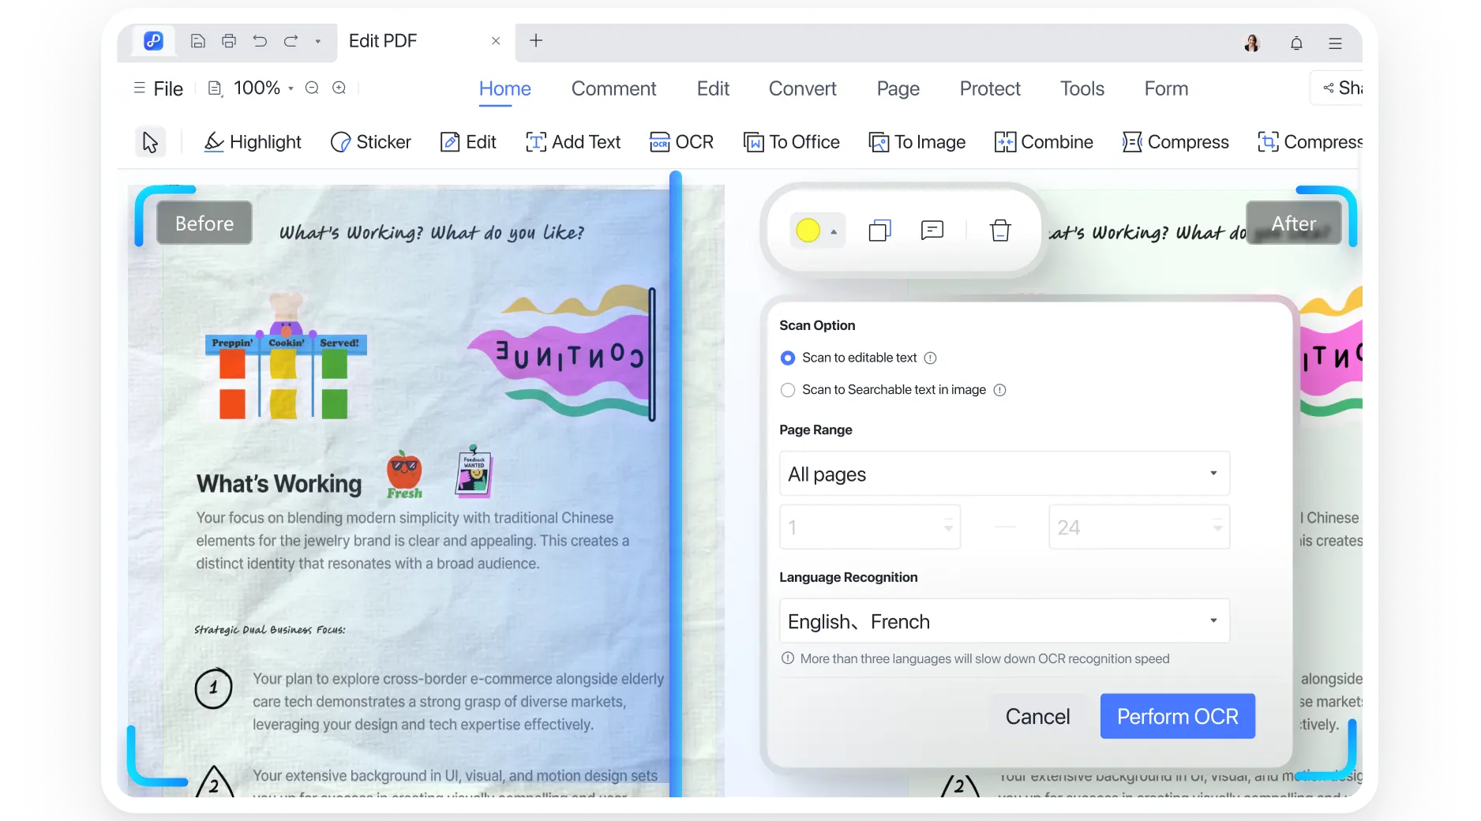Click the Fresh tomato sticker image
Image resolution: width=1481 pixels, height=821 pixels.
click(404, 474)
